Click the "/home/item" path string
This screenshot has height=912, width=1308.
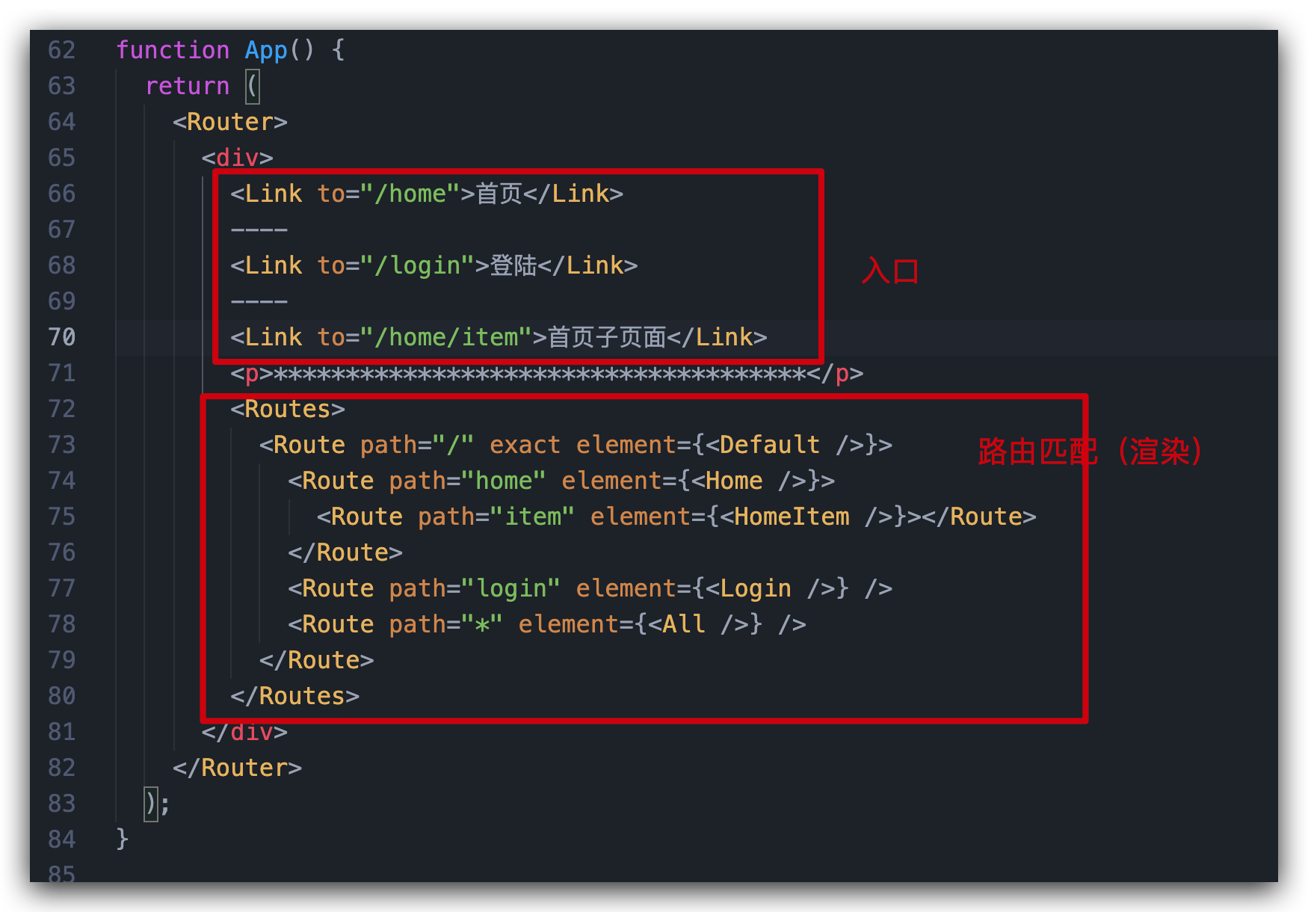pyautogui.click(x=446, y=337)
